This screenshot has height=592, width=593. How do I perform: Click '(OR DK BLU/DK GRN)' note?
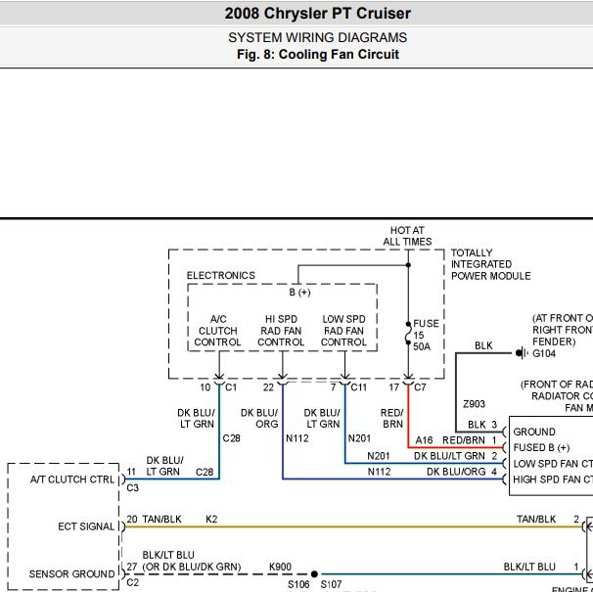192,567
